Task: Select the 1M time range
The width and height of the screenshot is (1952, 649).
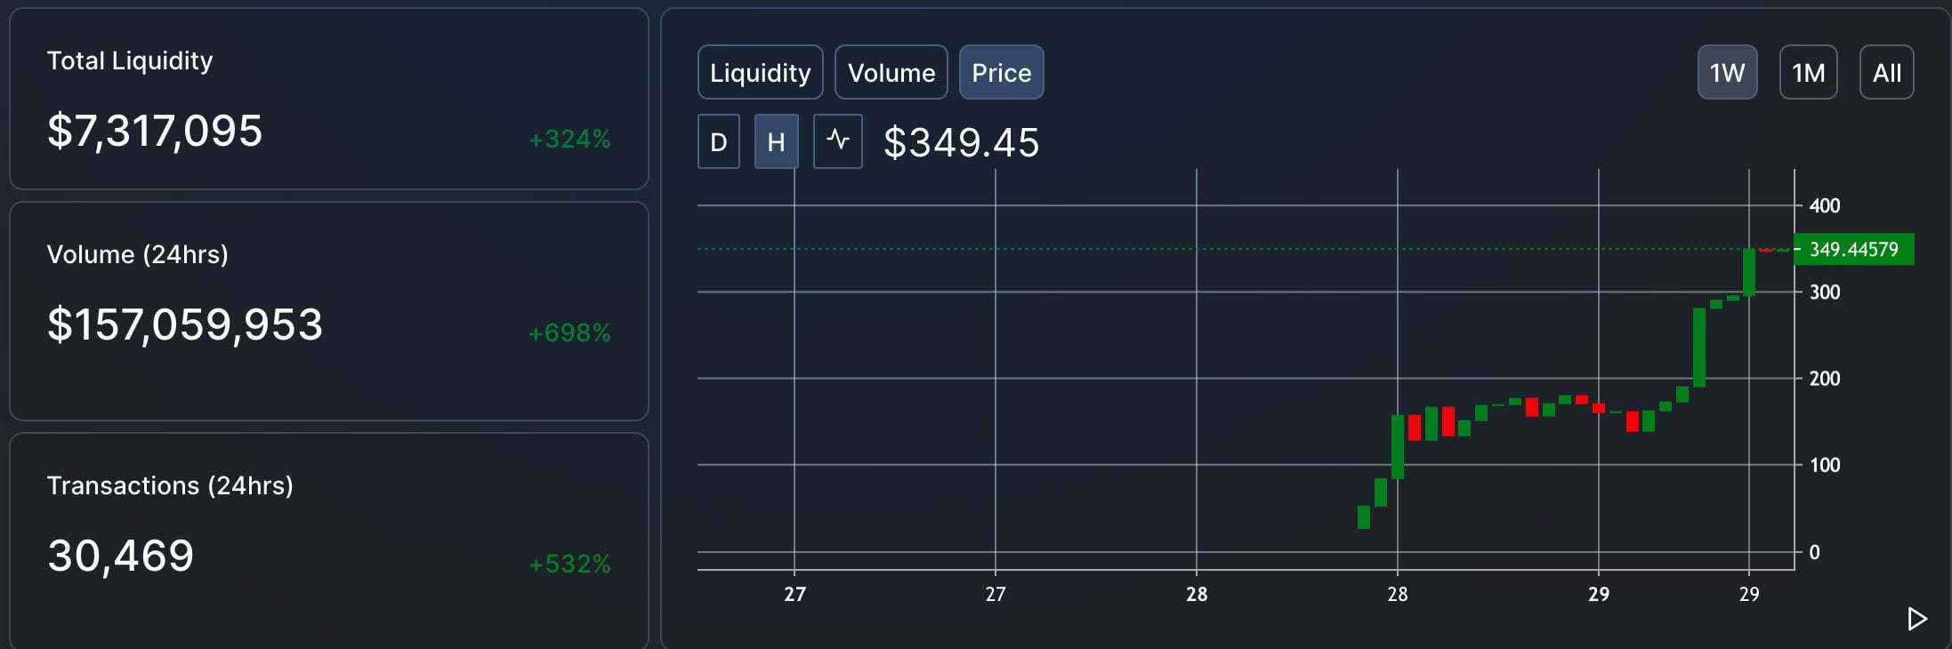Action: click(1808, 72)
